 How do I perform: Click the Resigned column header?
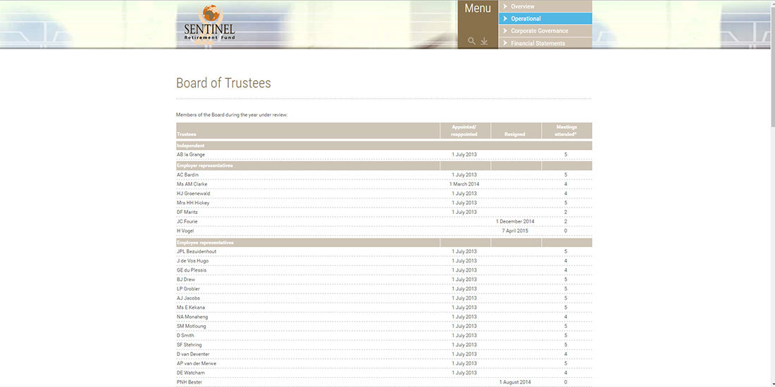click(515, 134)
